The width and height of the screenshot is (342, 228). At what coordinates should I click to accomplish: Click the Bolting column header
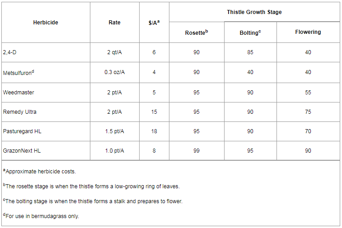250,33
